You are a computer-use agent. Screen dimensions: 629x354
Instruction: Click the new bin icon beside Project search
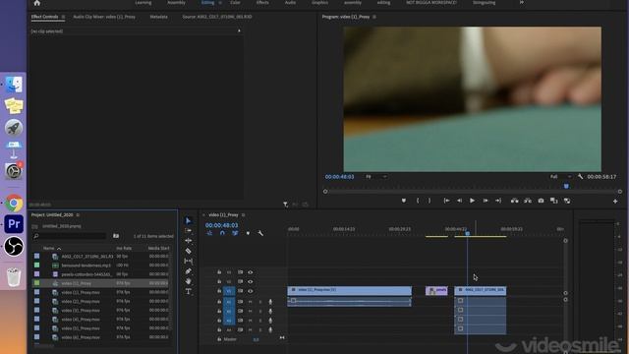coord(116,236)
